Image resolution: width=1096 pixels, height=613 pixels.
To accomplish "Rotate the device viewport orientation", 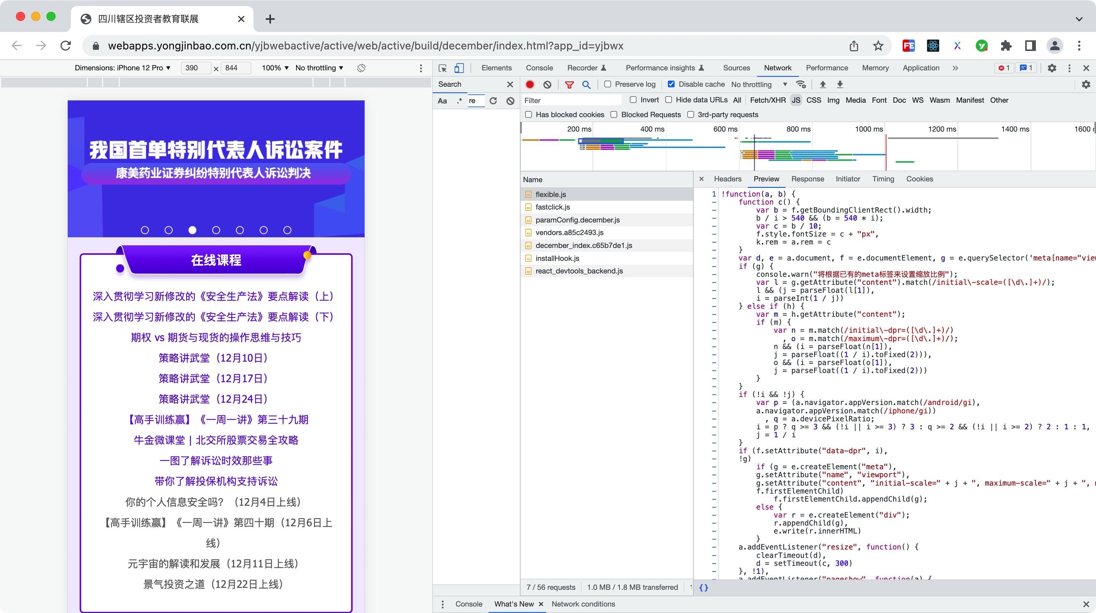I will click(361, 68).
